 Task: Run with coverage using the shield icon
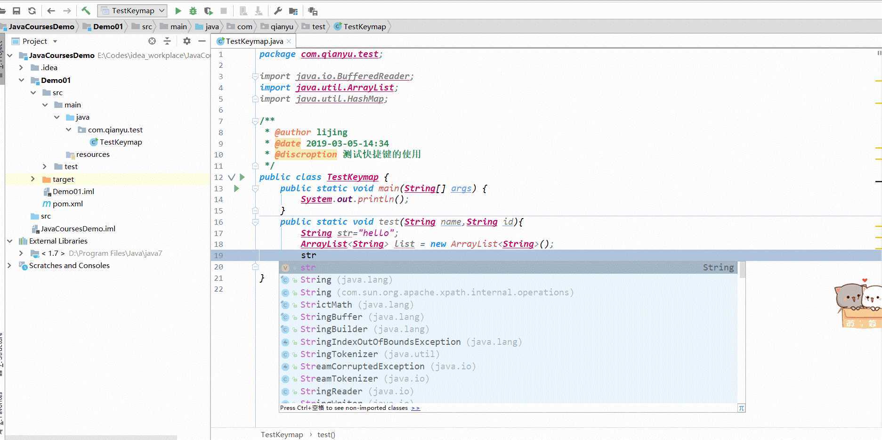click(x=209, y=11)
